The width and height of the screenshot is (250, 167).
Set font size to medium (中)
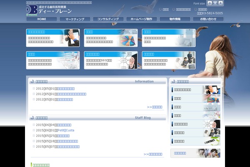click(215, 3)
